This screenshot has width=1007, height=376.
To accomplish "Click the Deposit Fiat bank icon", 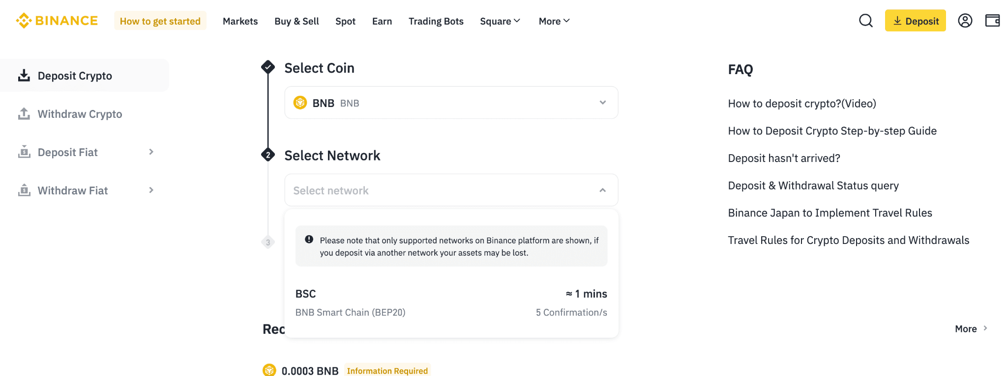I will (x=24, y=152).
